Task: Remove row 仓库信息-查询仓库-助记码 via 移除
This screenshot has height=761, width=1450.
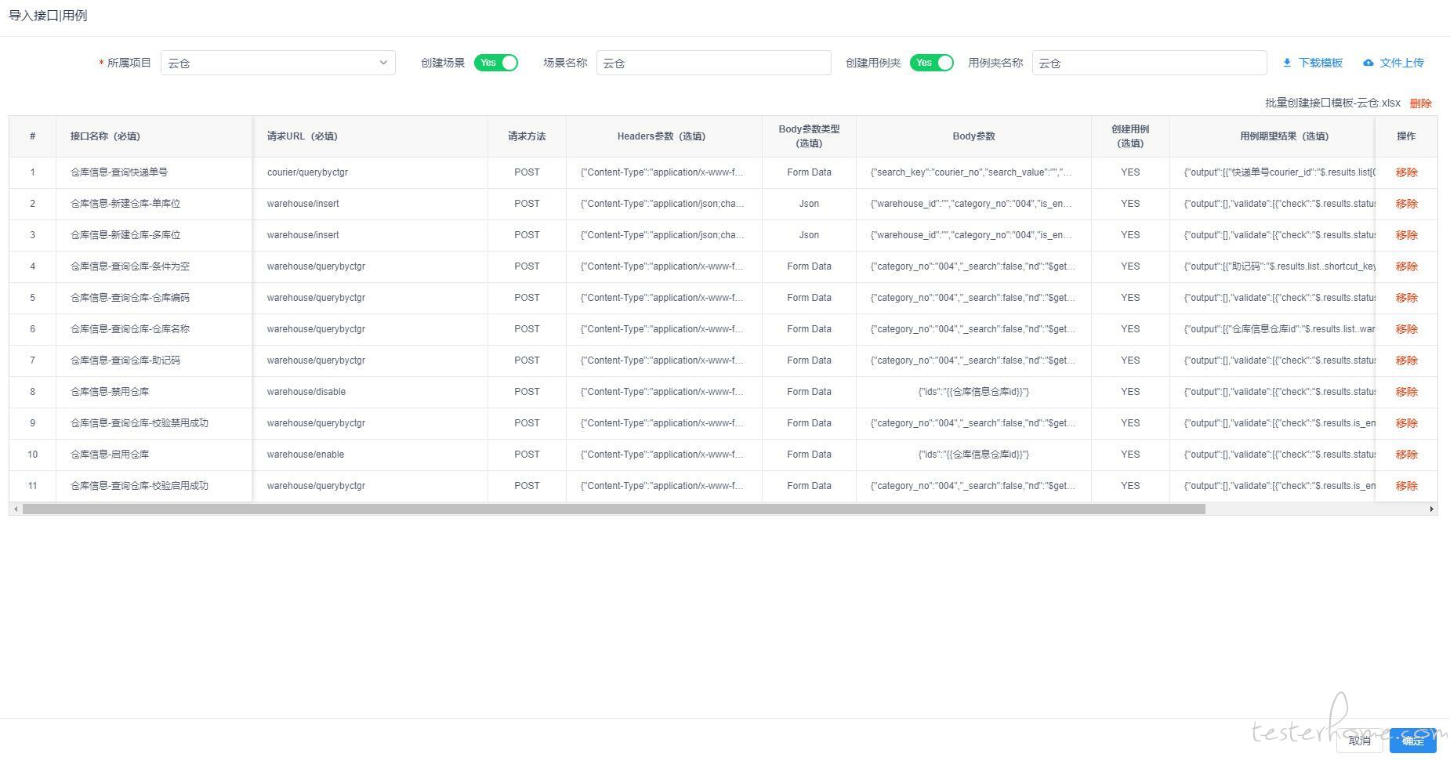Action: (x=1406, y=361)
